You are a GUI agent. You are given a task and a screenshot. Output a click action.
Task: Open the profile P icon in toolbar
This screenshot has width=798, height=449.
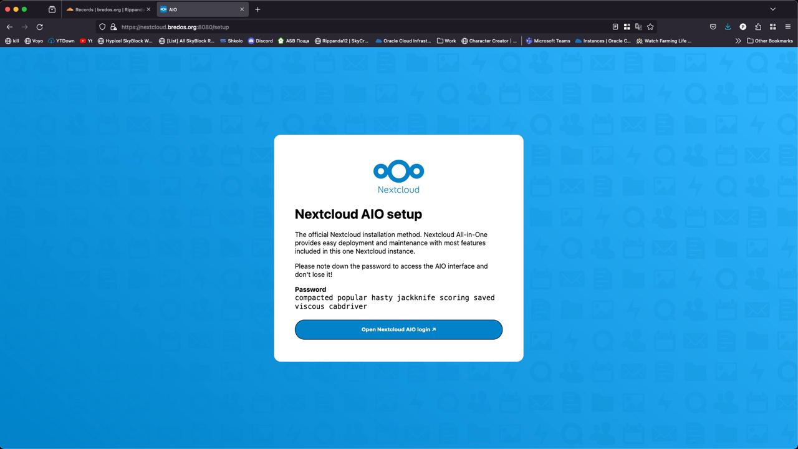pyautogui.click(x=743, y=27)
